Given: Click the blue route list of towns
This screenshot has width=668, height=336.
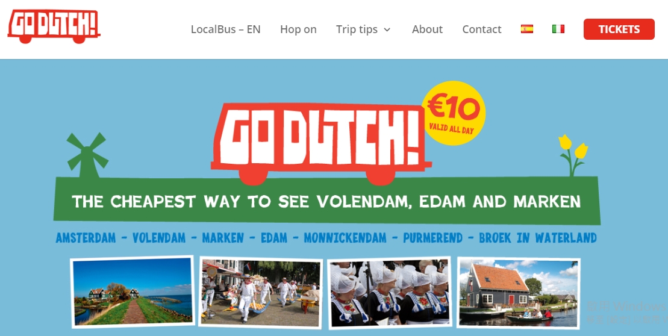Looking at the screenshot, I should 326,238.
